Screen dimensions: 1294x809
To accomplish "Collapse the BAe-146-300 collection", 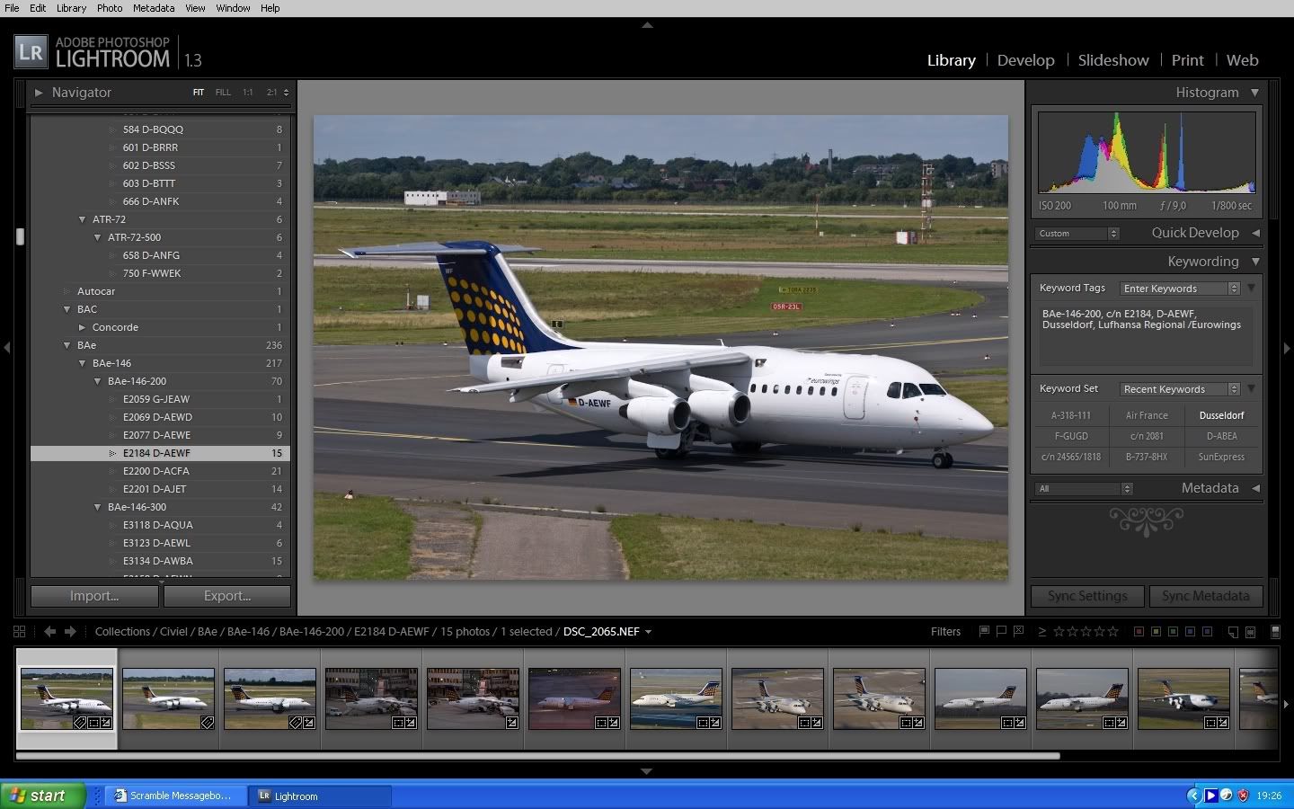I will coord(98,507).
